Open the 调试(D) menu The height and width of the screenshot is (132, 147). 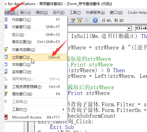point(42,13)
